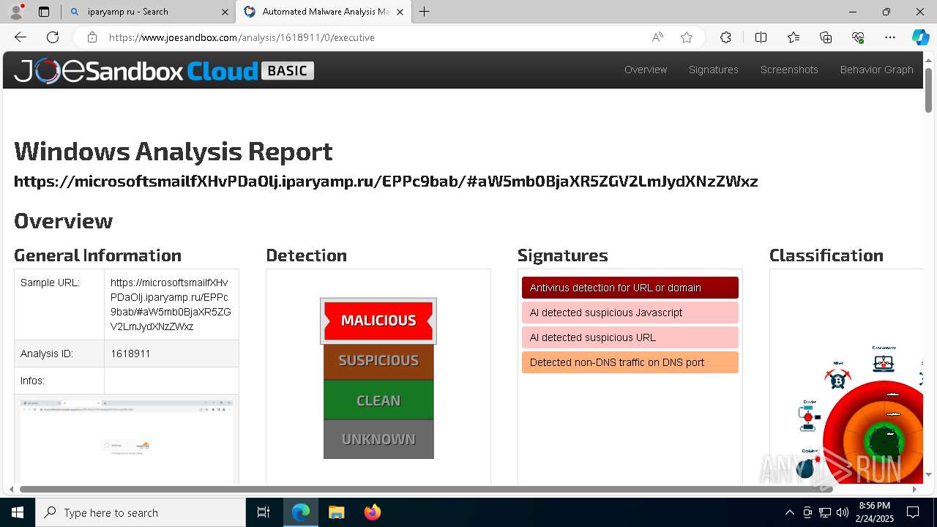Image resolution: width=937 pixels, height=527 pixels.
Task: Open Copilot sidebar icon
Action: [x=920, y=37]
